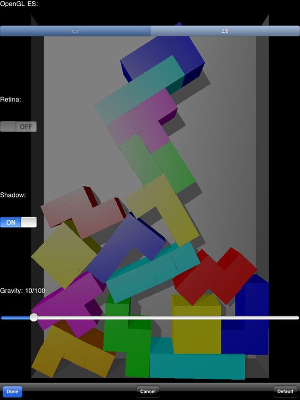Turn off the Shadow switch showing ON

coord(18,222)
